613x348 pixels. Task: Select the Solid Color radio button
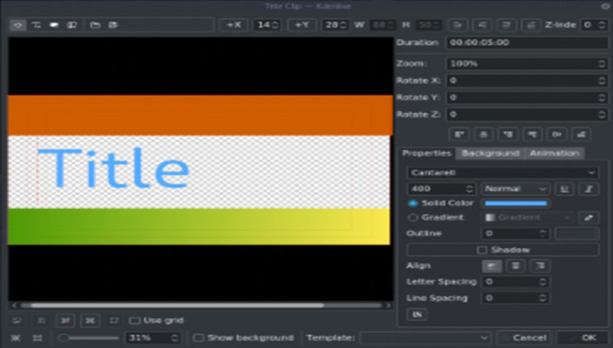click(413, 203)
